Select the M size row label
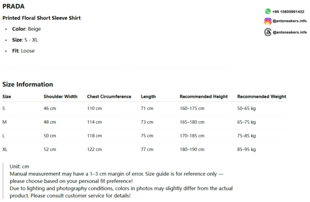The width and height of the screenshot is (310, 202). point(5,122)
